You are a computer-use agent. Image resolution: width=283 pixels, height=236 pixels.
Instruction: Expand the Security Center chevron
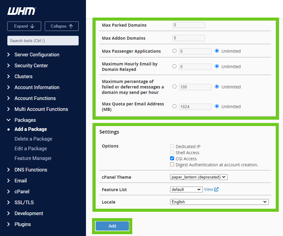(x=8, y=65)
